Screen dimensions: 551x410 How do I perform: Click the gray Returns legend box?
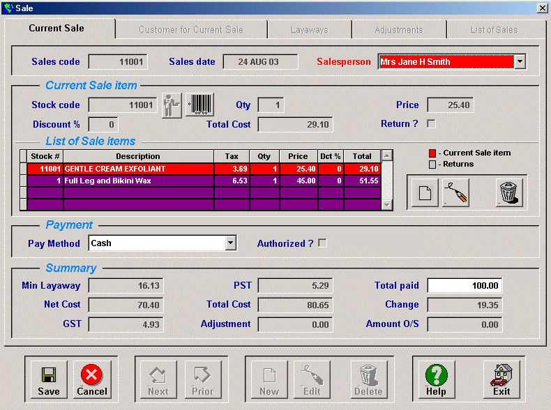point(432,165)
